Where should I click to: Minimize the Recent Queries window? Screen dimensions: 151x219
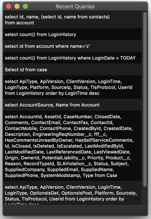[x=17, y=7]
